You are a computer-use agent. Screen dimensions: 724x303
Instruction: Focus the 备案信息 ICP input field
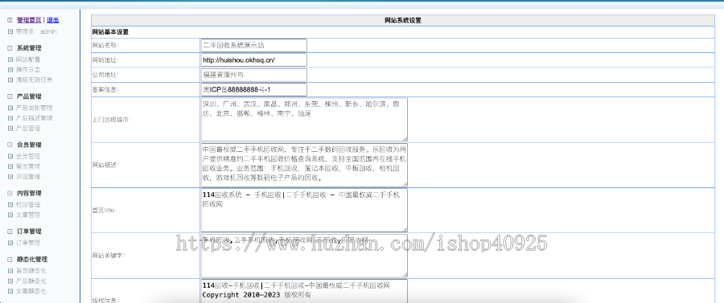[254, 90]
